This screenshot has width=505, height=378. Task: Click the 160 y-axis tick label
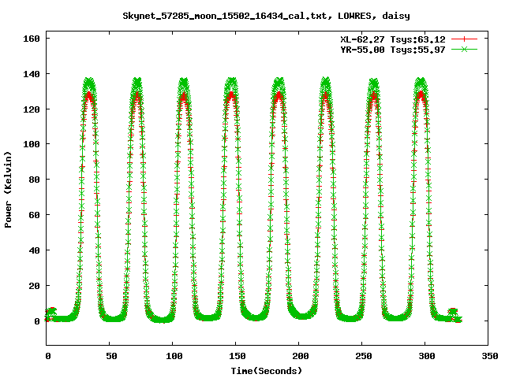pyautogui.click(x=32, y=39)
